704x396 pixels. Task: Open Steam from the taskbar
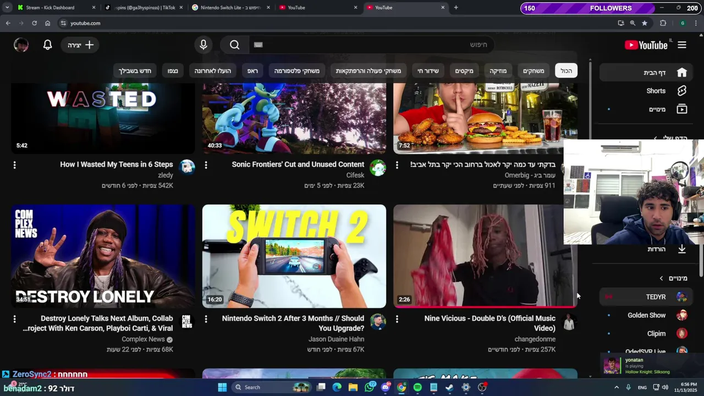click(x=449, y=387)
